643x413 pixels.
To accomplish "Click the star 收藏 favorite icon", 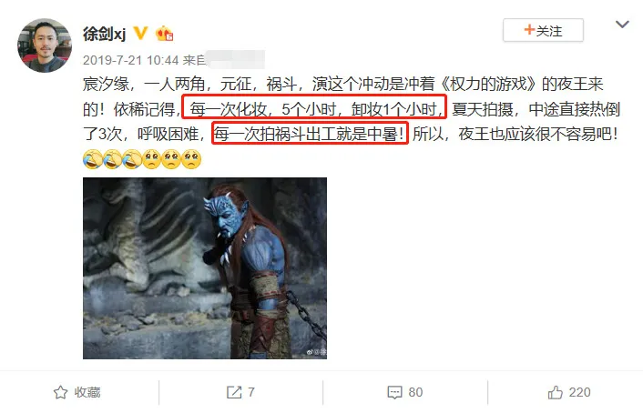I will 60,392.
